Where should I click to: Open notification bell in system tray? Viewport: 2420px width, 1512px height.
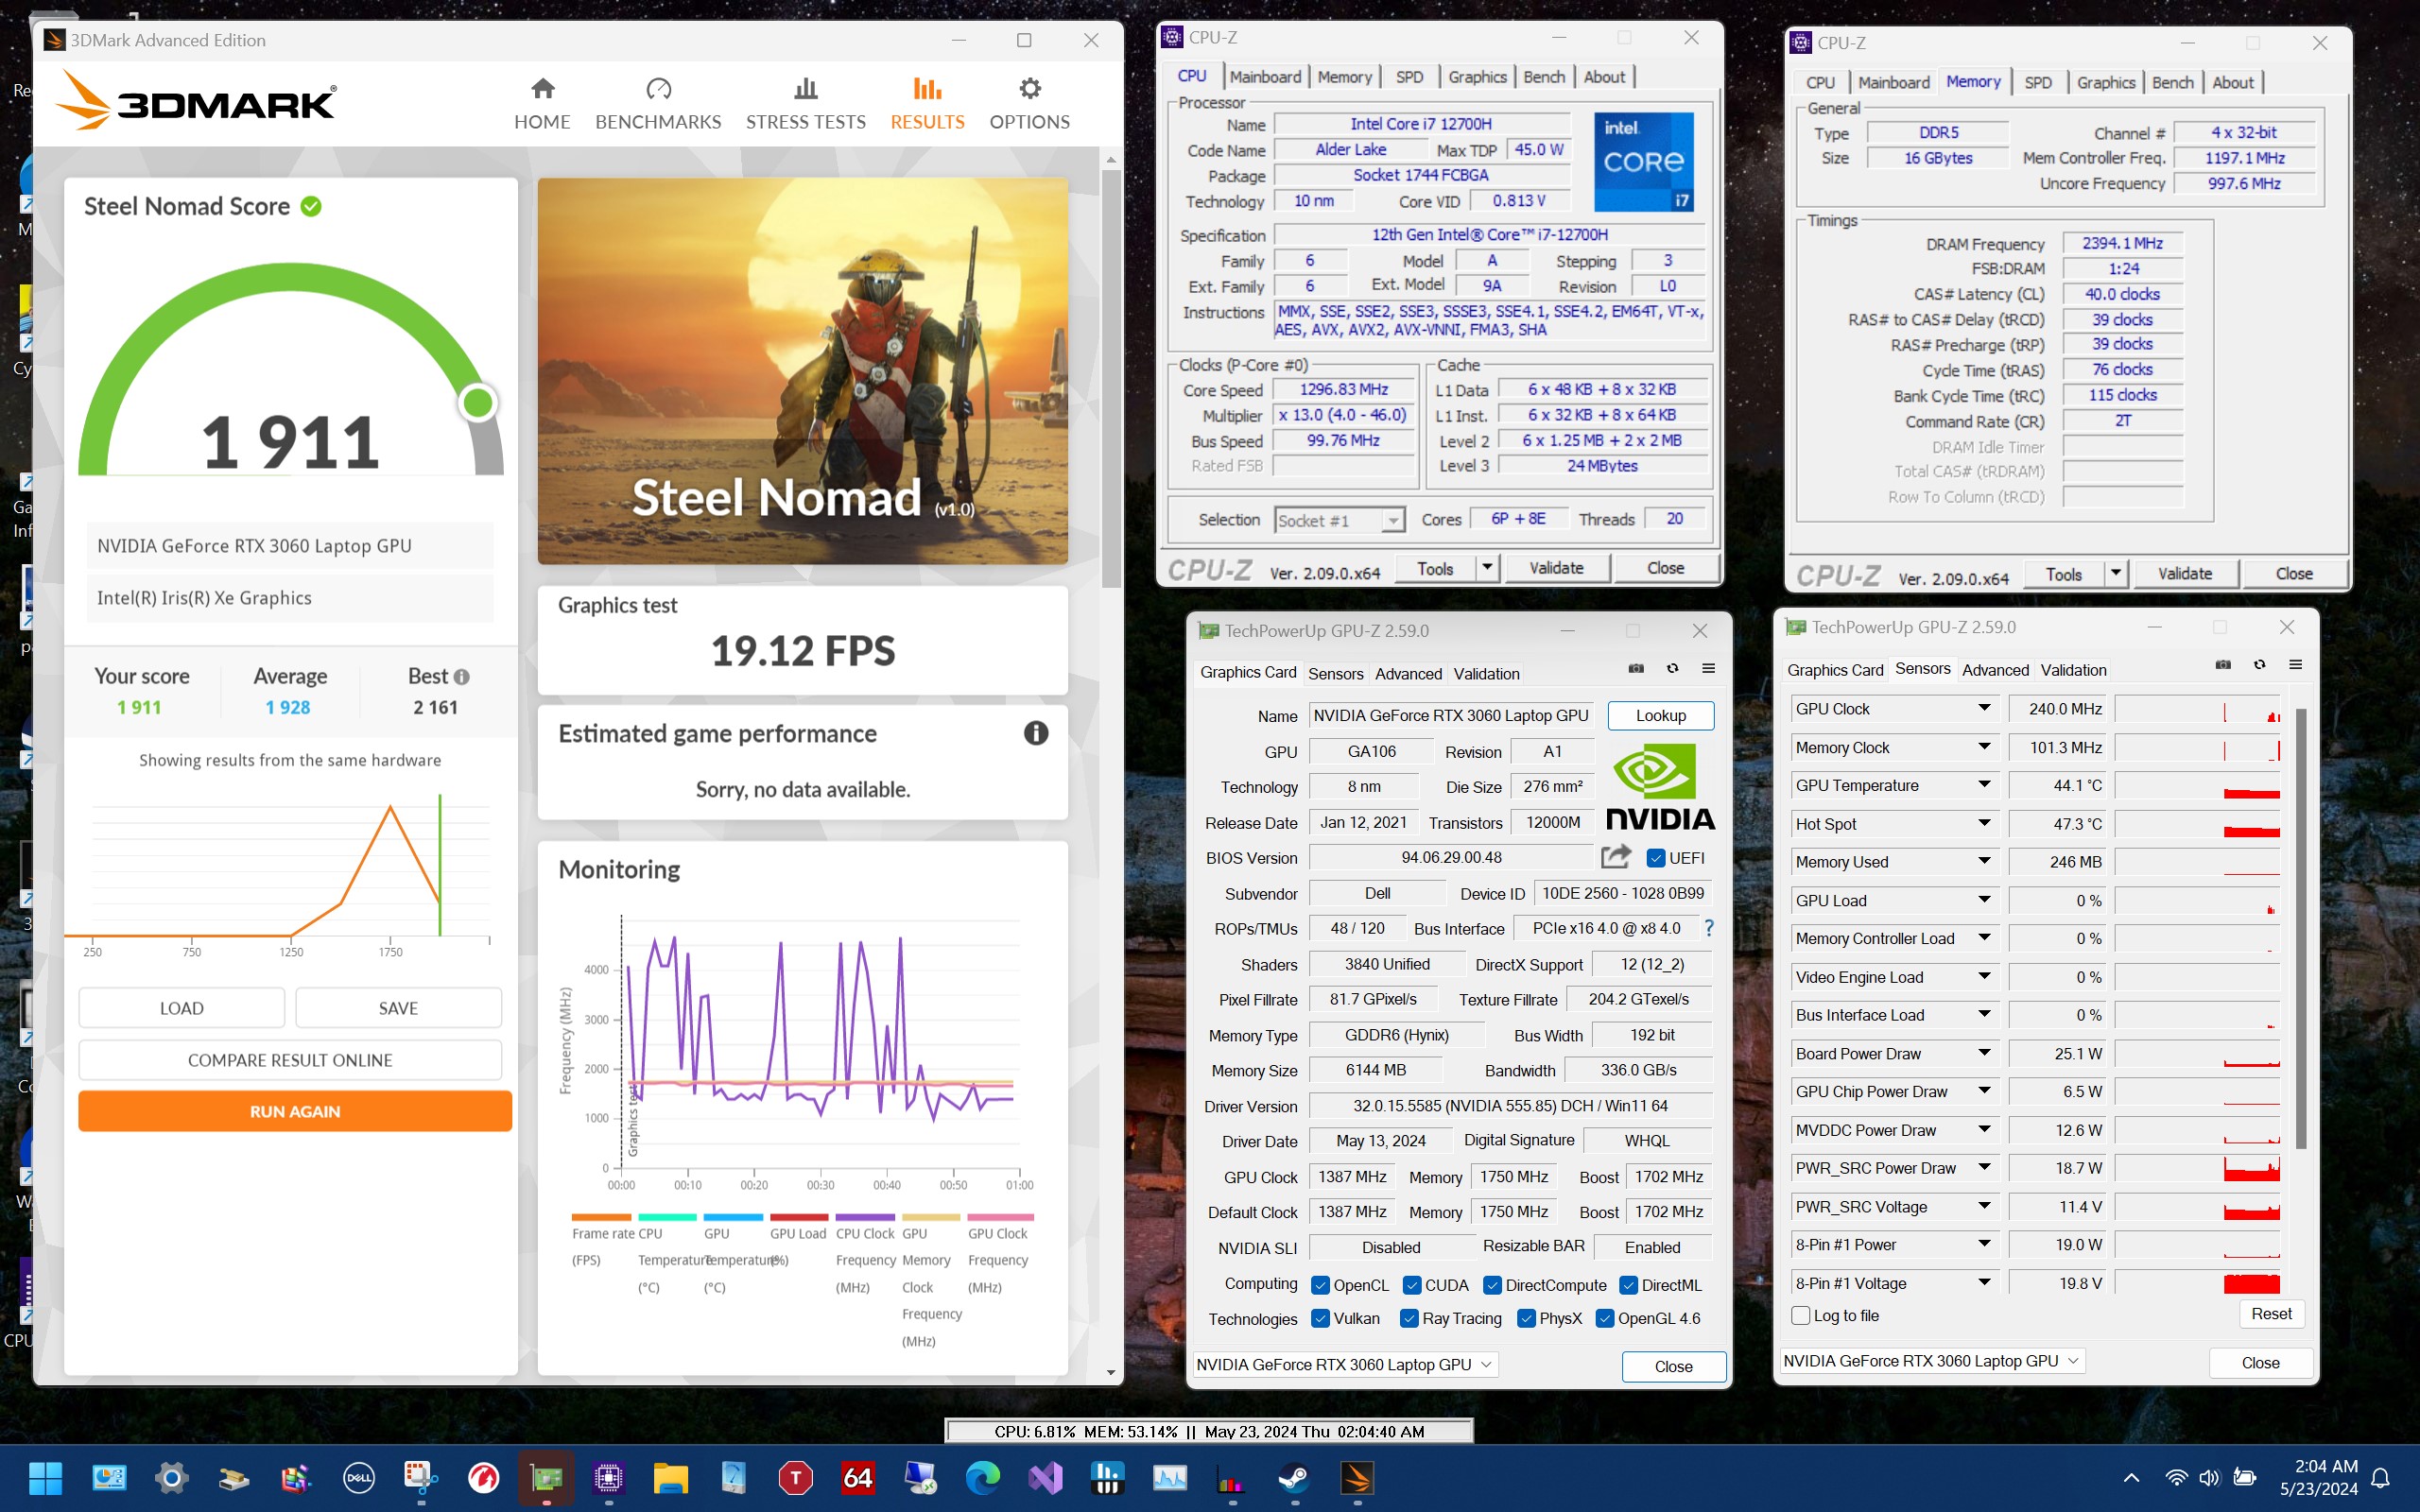2381,1478
